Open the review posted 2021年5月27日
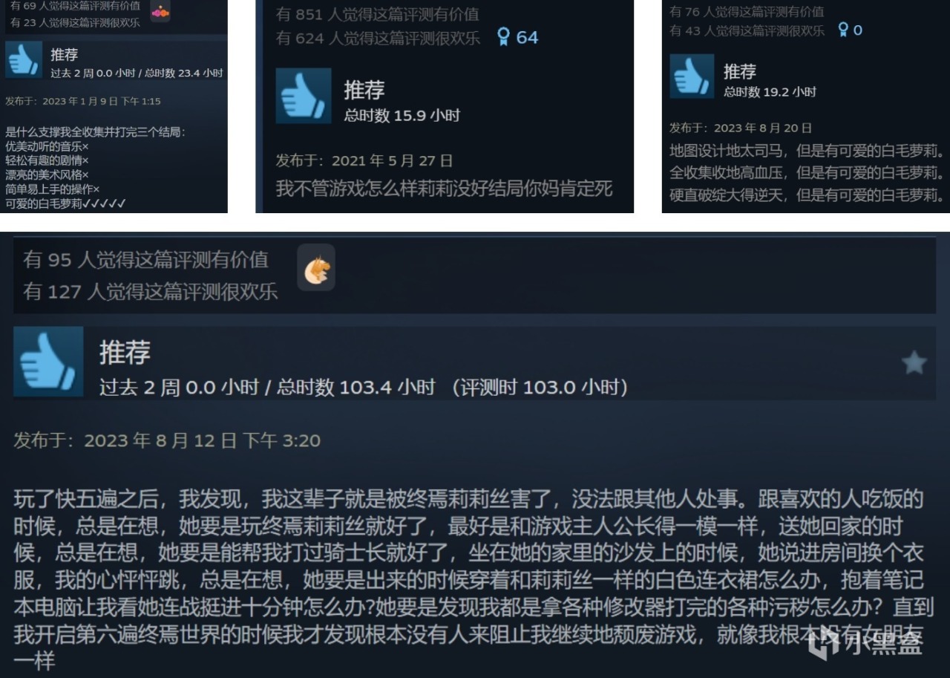This screenshot has width=950, height=678. (364, 160)
